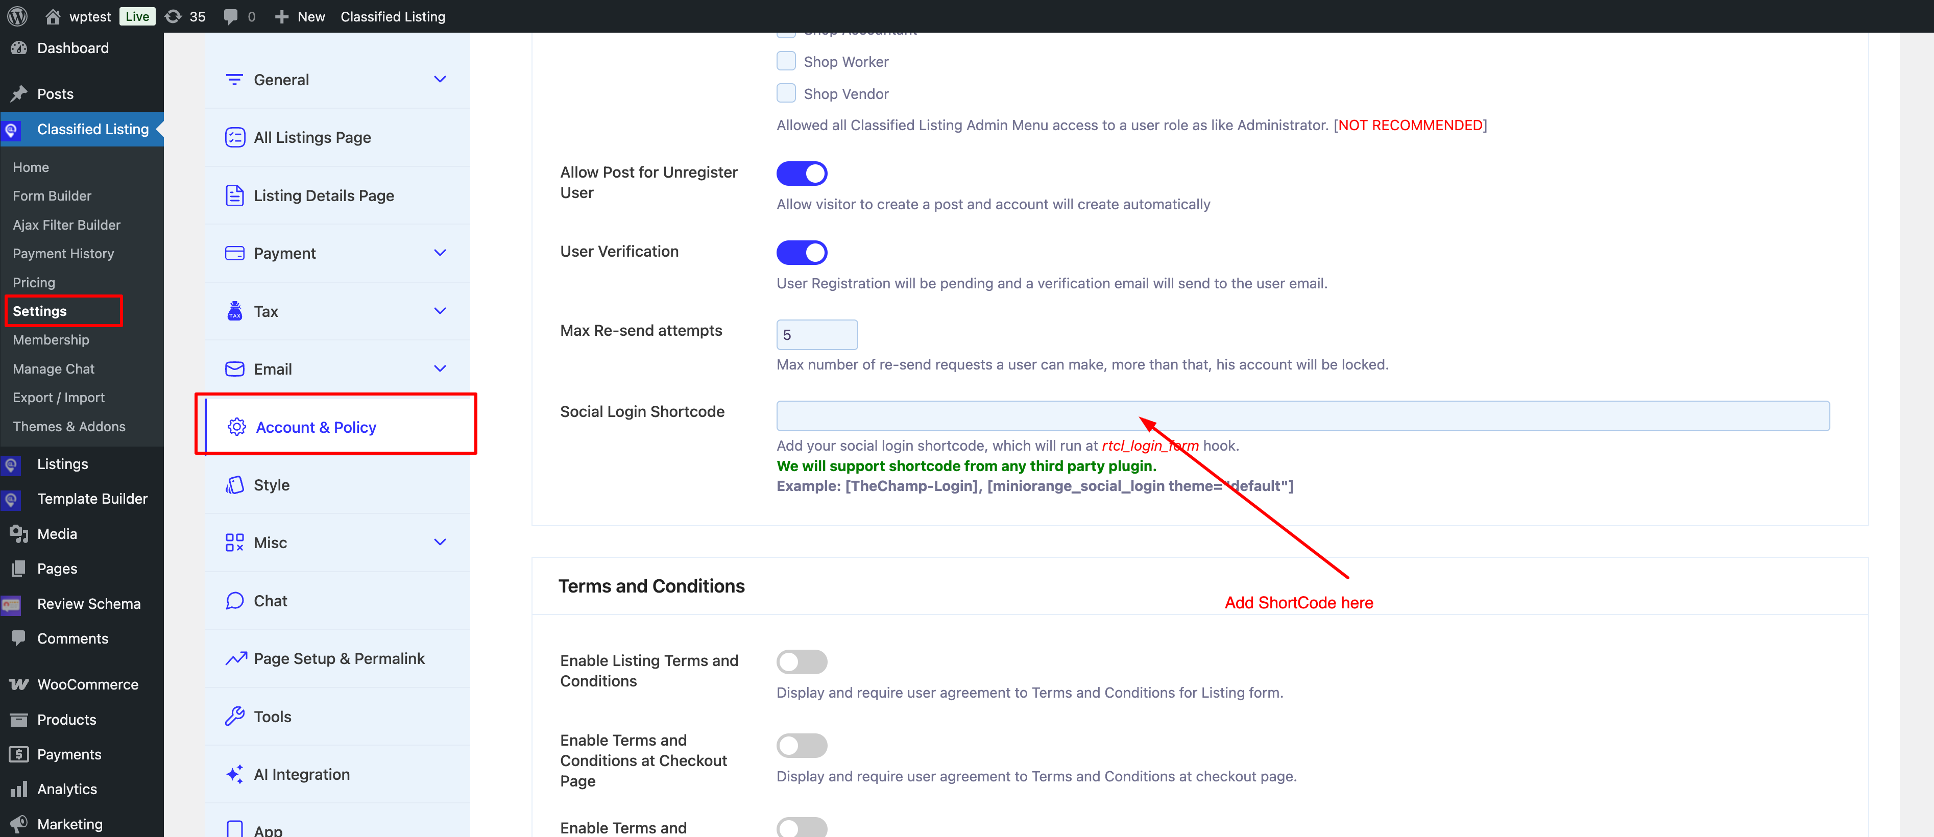Click the Tools wrench icon
1934x837 pixels.
235,716
